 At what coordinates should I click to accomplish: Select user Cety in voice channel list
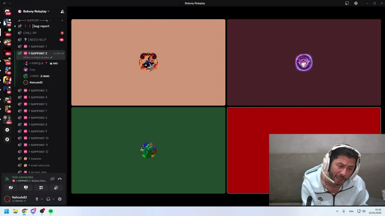point(41,70)
